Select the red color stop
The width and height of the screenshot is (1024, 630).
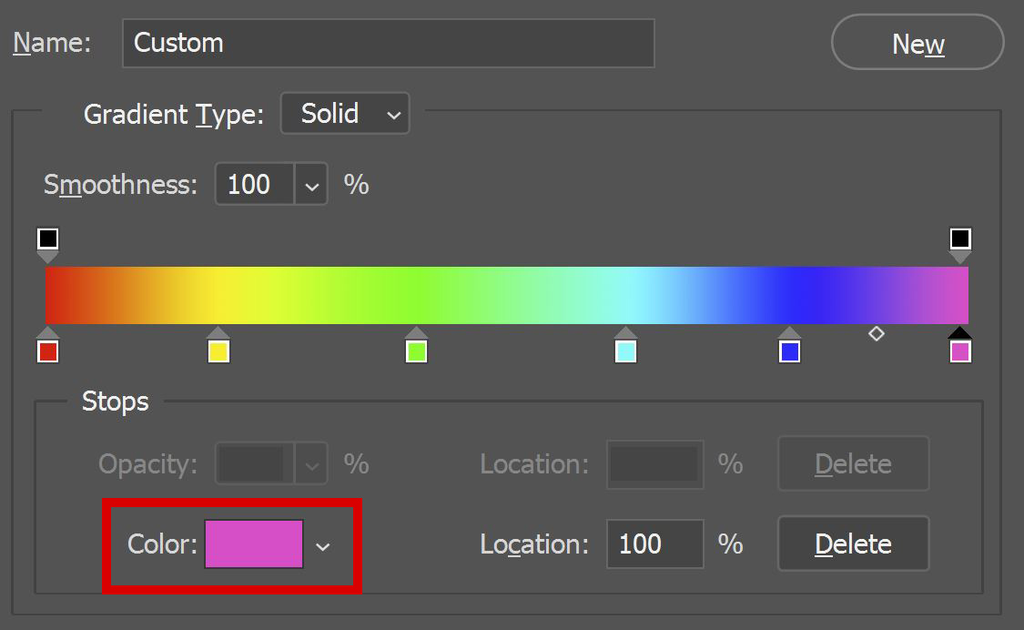click(x=46, y=349)
